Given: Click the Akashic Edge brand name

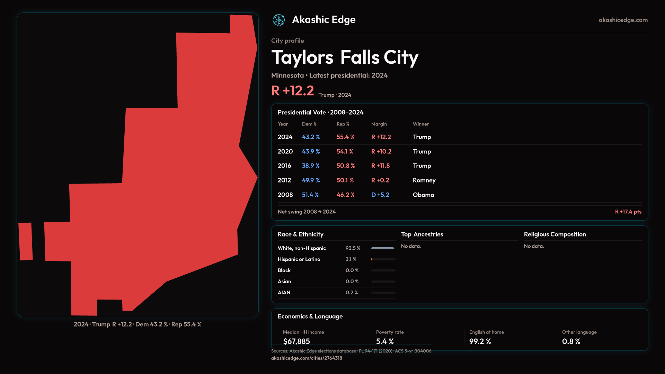Looking at the screenshot, I should (323, 20).
